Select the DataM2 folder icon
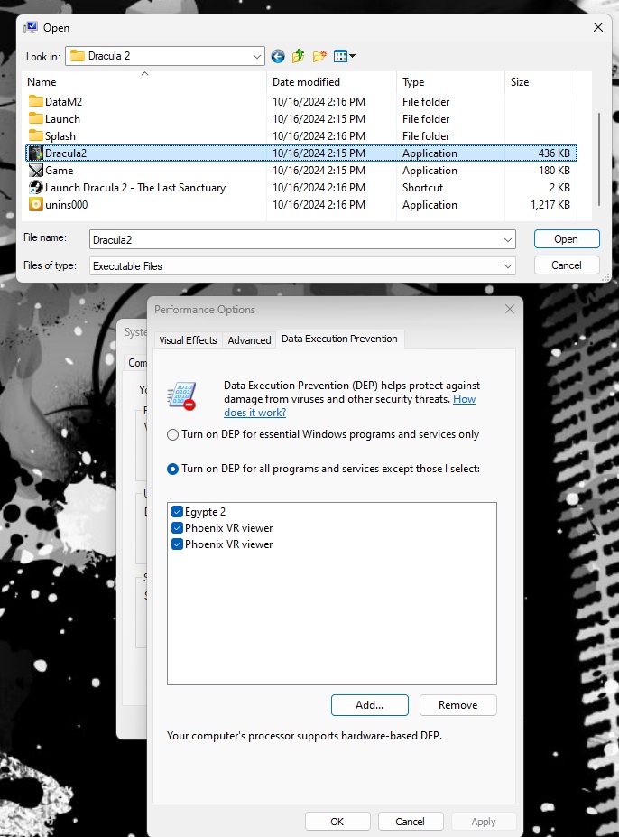Viewport: 619px width, 837px height. click(36, 101)
